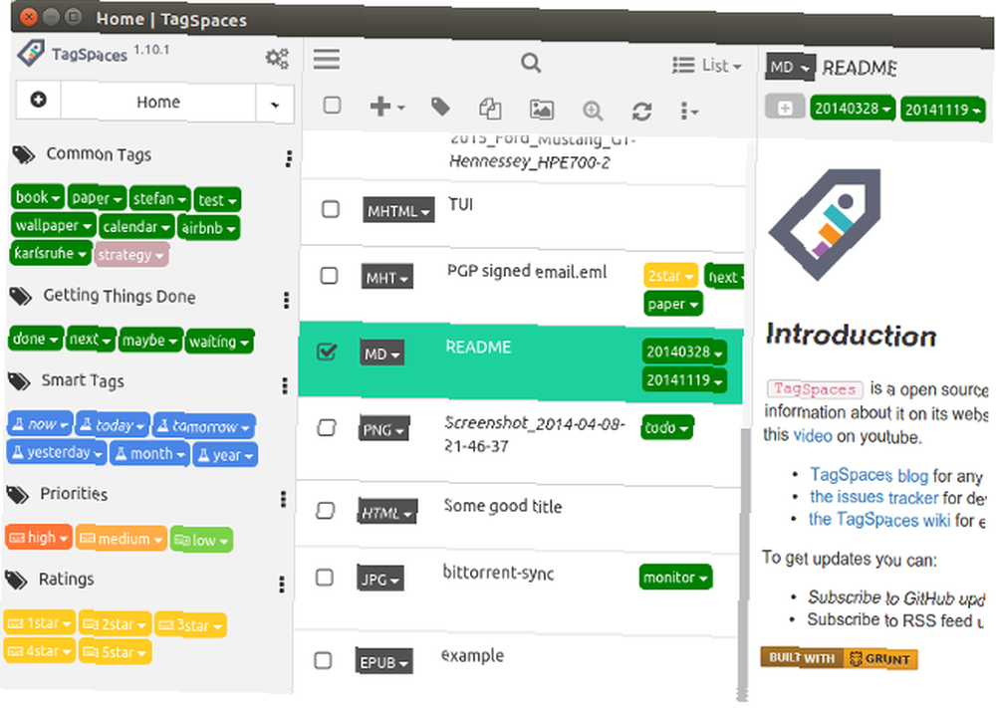Open the issues tracker link
Image resolution: width=996 pixels, height=708 pixels.
point(873,497)
